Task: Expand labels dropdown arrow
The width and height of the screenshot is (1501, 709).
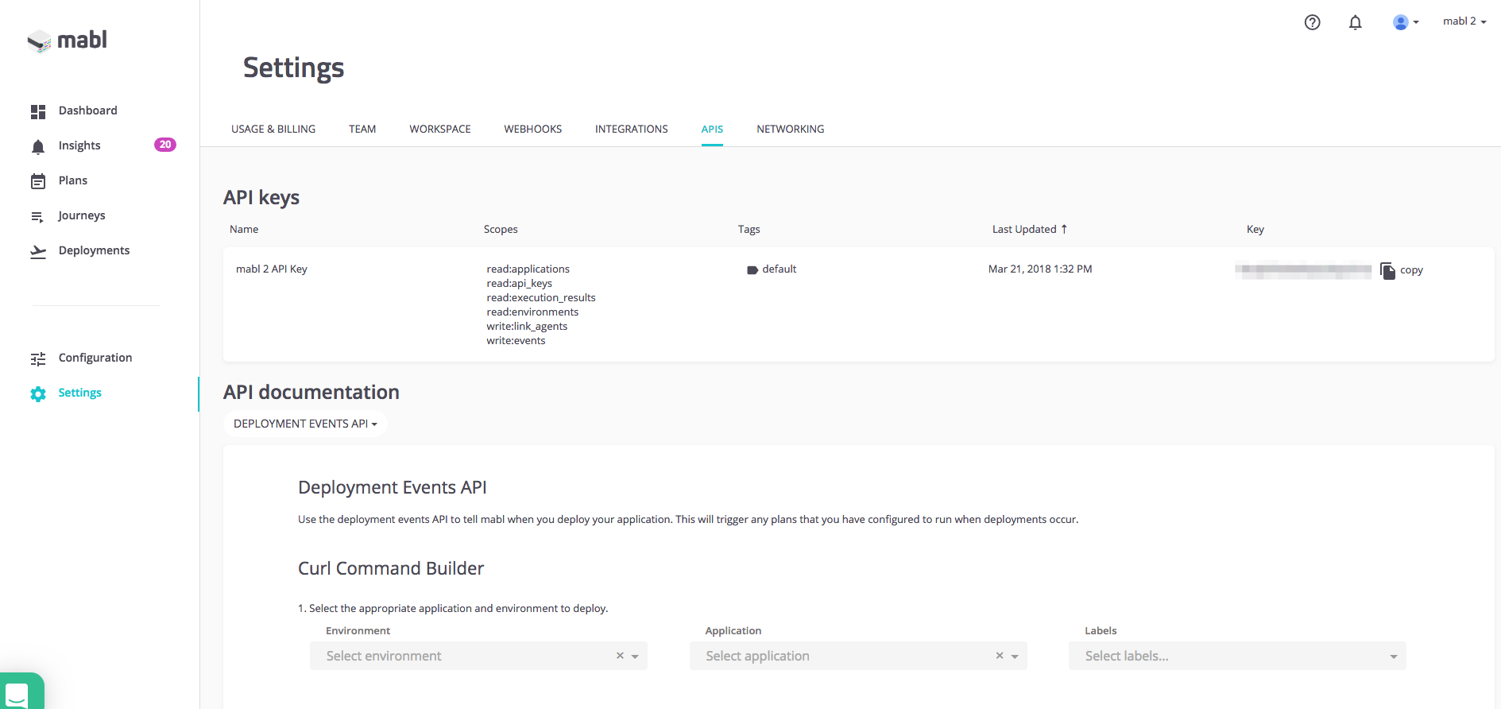Action: pos(1394,657)
